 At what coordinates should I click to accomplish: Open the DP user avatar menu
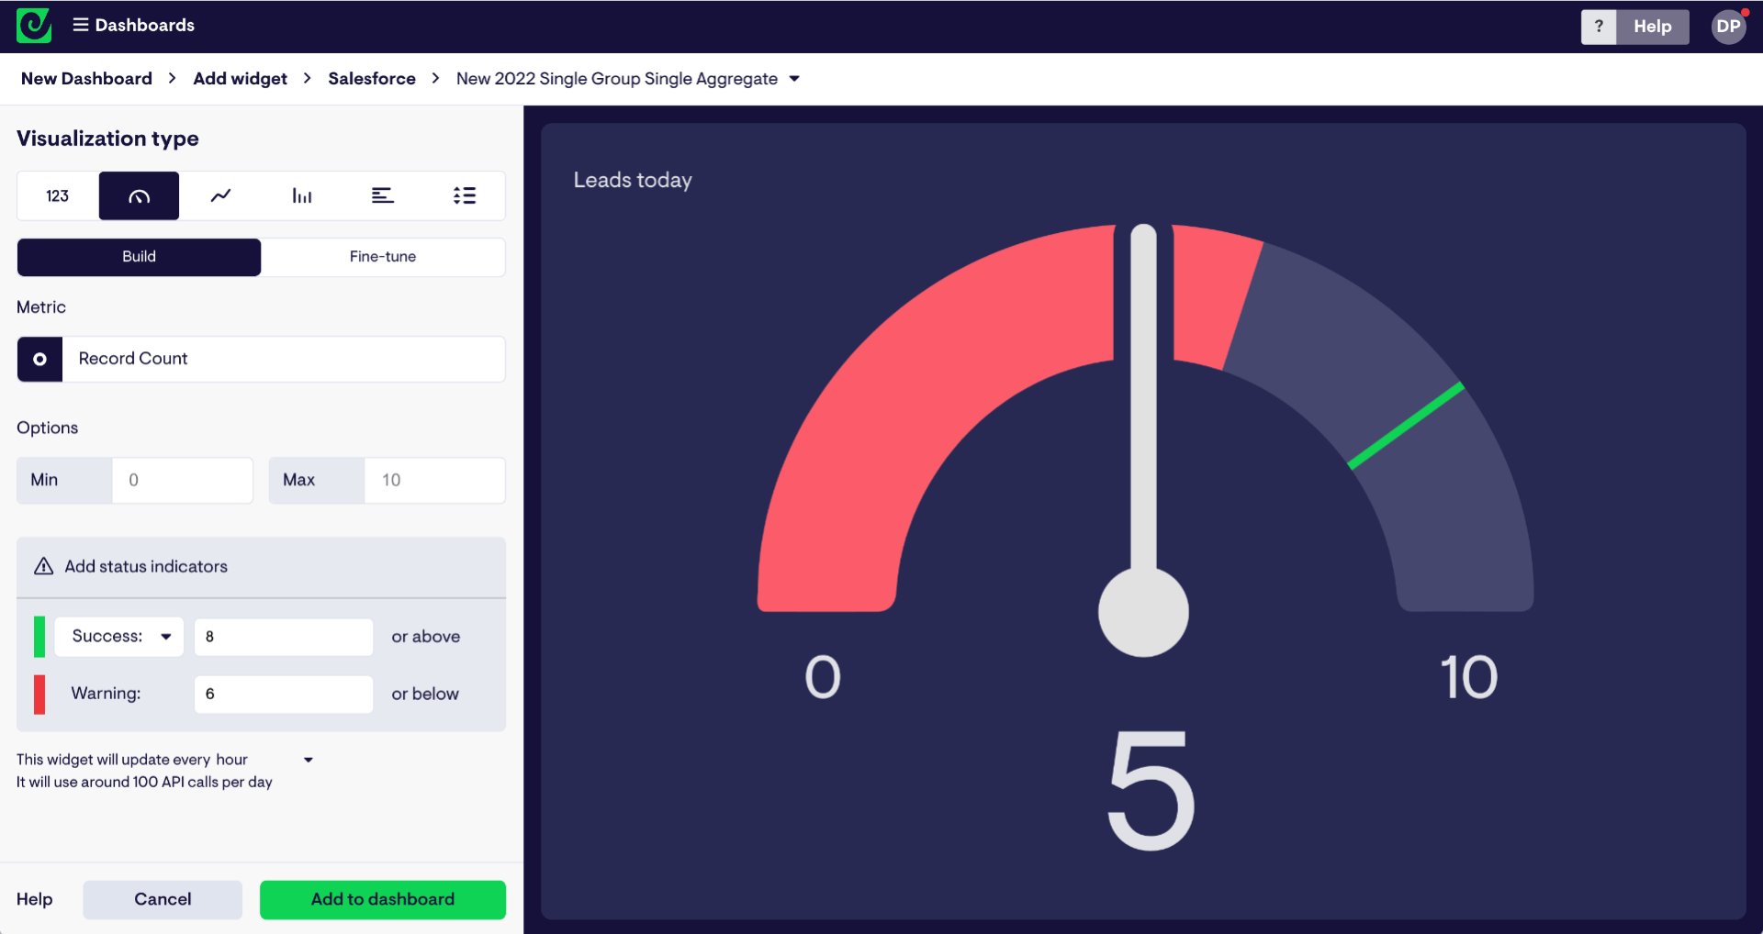(x=1728, y=27)
